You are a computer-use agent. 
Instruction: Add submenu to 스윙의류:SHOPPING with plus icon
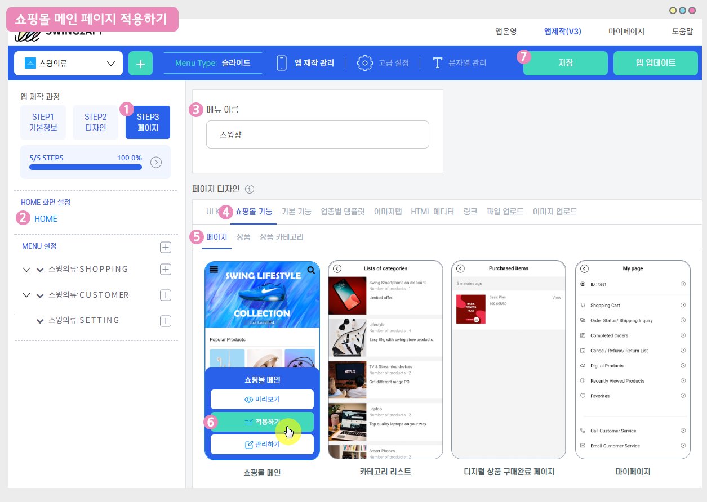click(x=166, y=269)
